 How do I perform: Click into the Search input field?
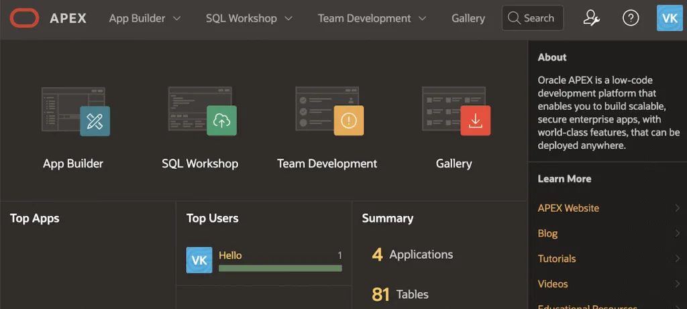pyautogui.click(x=533, y=18)
